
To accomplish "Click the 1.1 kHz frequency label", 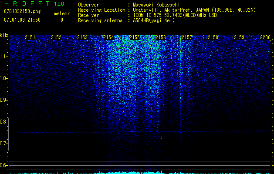I will tap(3, 57).
